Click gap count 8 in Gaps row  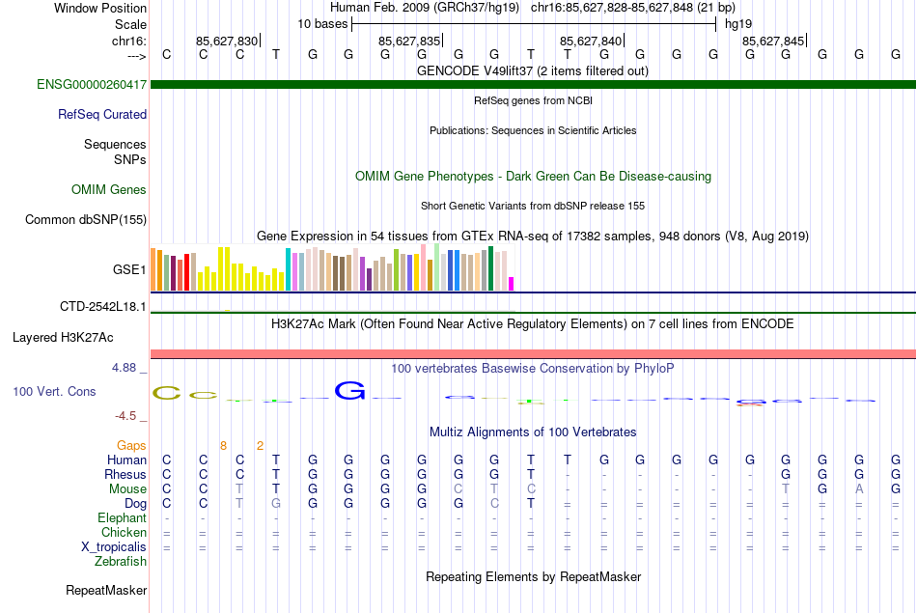pyautogui.click(x=223, y=446)
